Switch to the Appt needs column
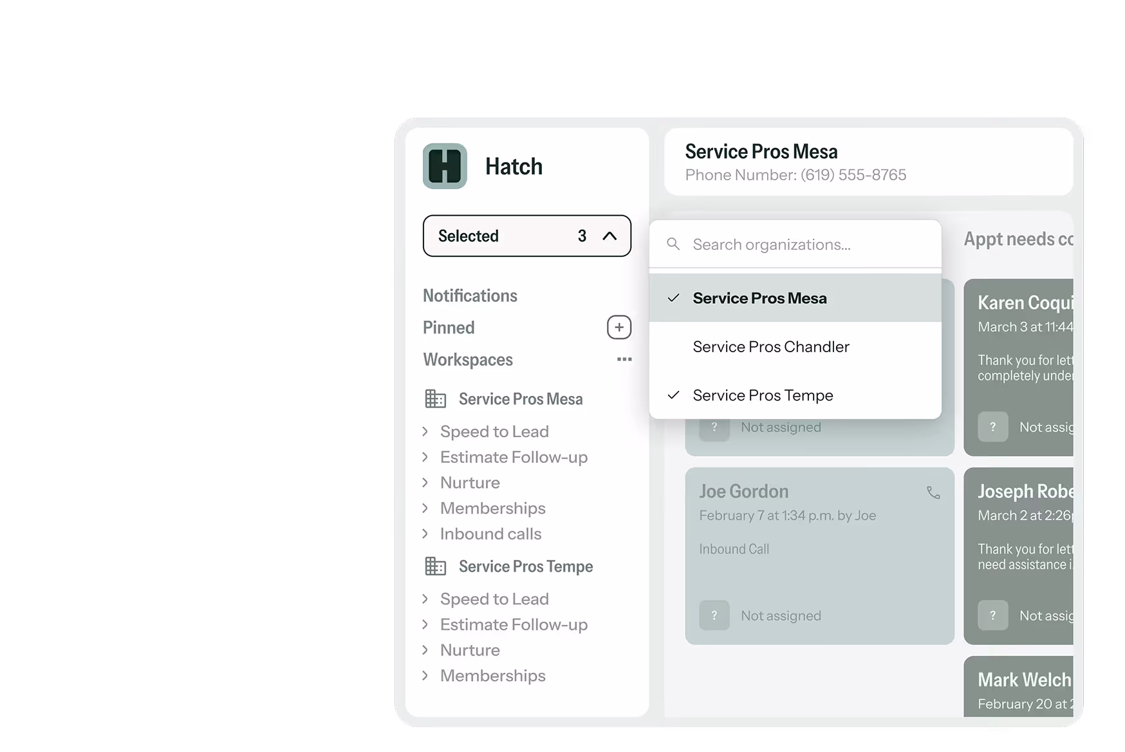Image resolution: width=1125 pixels, height=752 pixels. point(1018,238)
